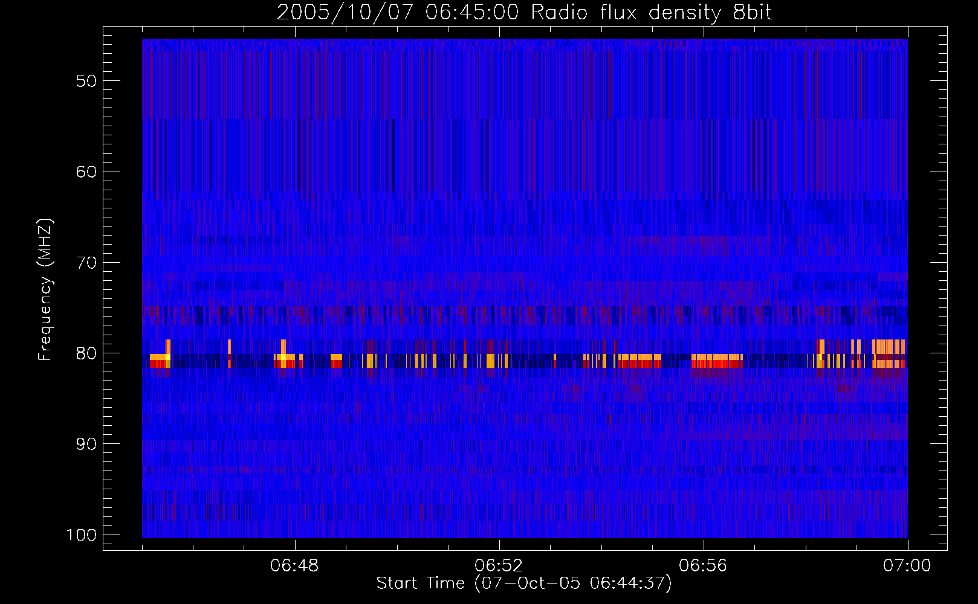Click the 07:00 time tick label
Image resolution: width=978 pixels, height=604 pixels.
[x=907, y=566]
